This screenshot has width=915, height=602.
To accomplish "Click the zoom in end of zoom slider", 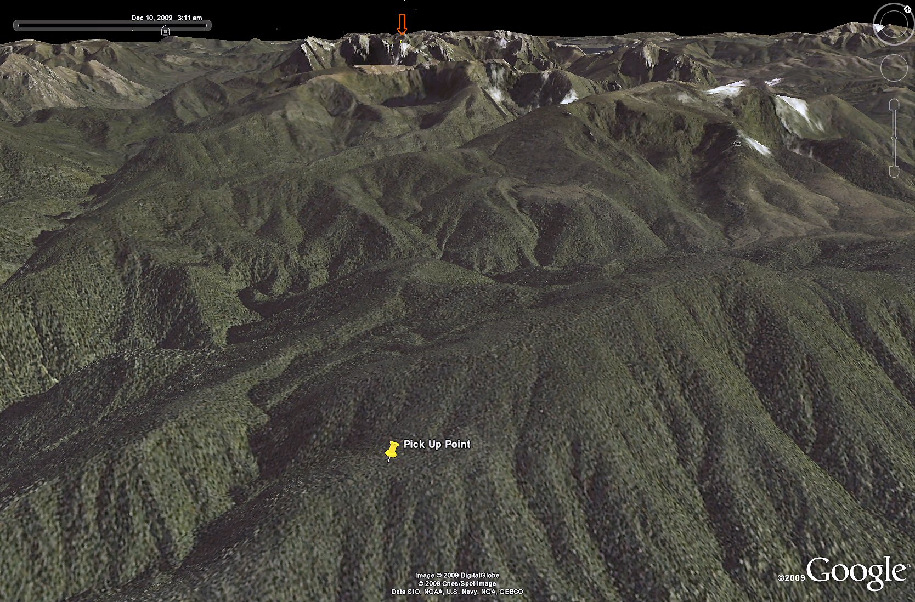I will pos(894,104).
